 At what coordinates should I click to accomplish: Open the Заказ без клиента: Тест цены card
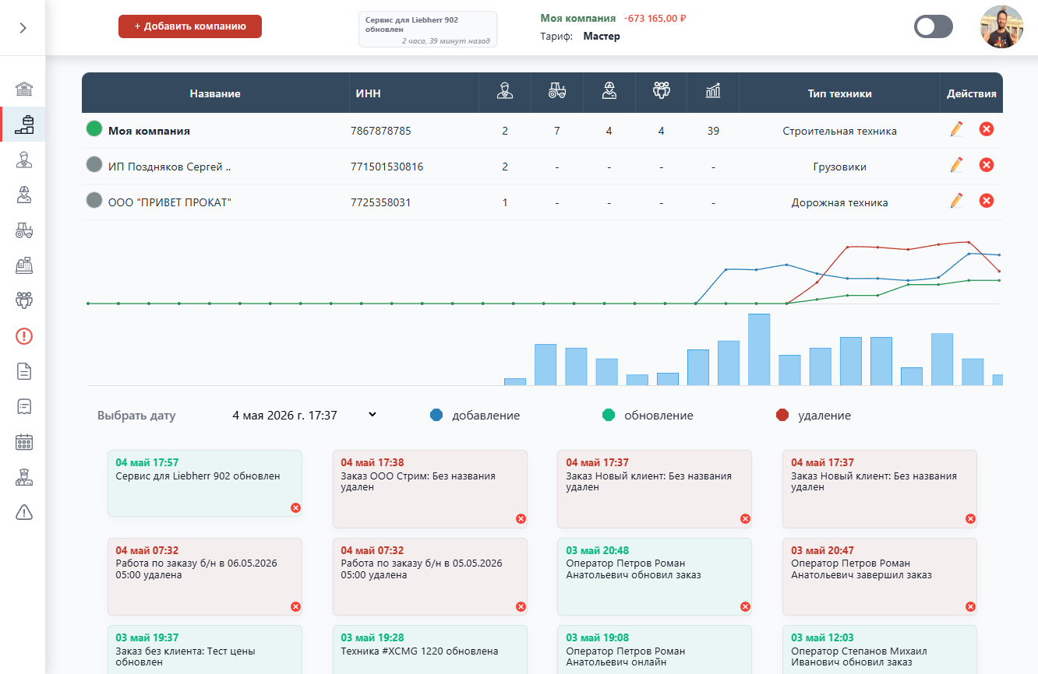205,650
